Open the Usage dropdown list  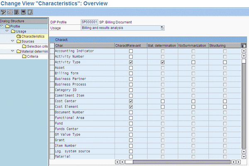pyautogui.click(x=162, y=28)
